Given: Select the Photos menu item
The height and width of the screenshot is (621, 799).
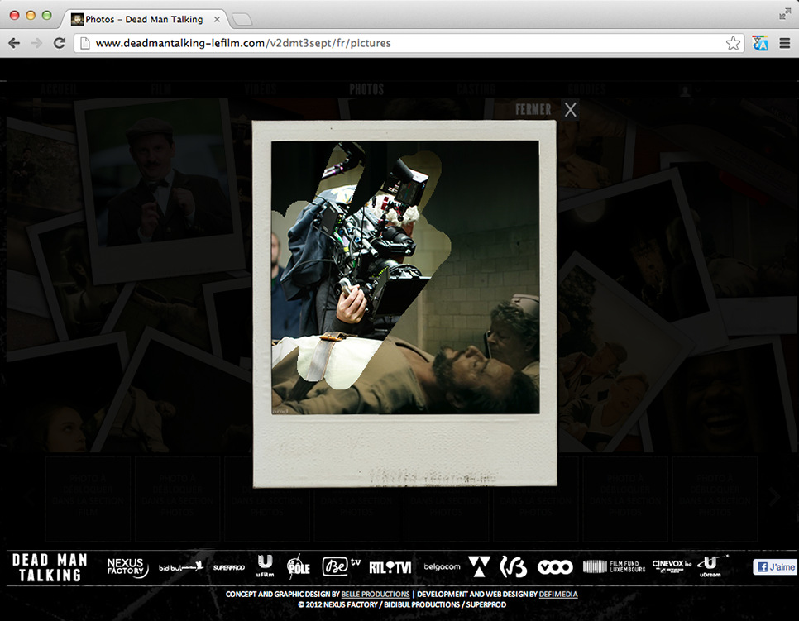Looking at the screenshot, I should [x=366, y=89].
